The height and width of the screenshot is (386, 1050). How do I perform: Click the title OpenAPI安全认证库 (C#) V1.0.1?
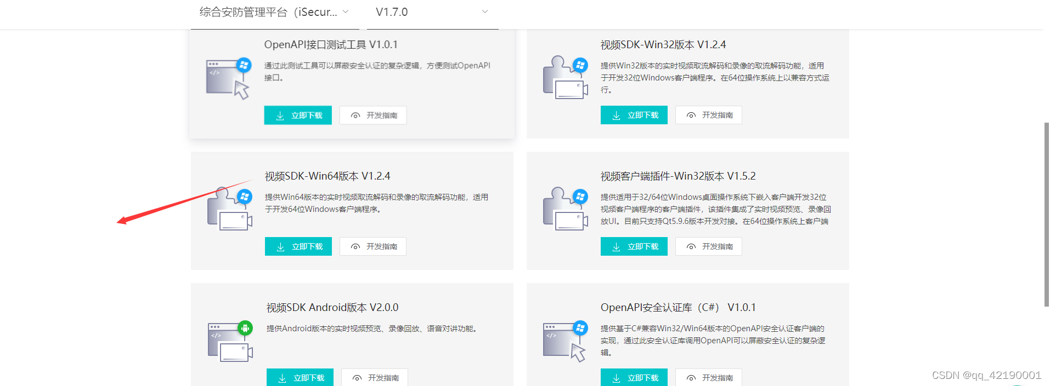678,307
